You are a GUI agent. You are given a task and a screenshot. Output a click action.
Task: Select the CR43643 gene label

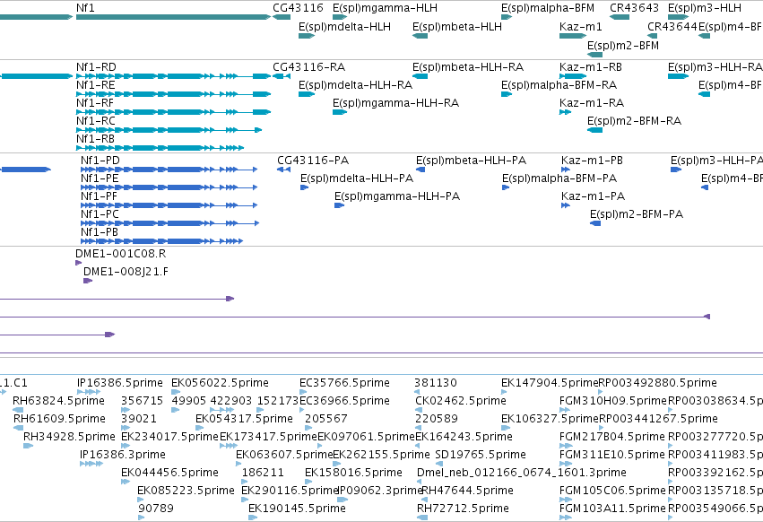tap(634, 8)
